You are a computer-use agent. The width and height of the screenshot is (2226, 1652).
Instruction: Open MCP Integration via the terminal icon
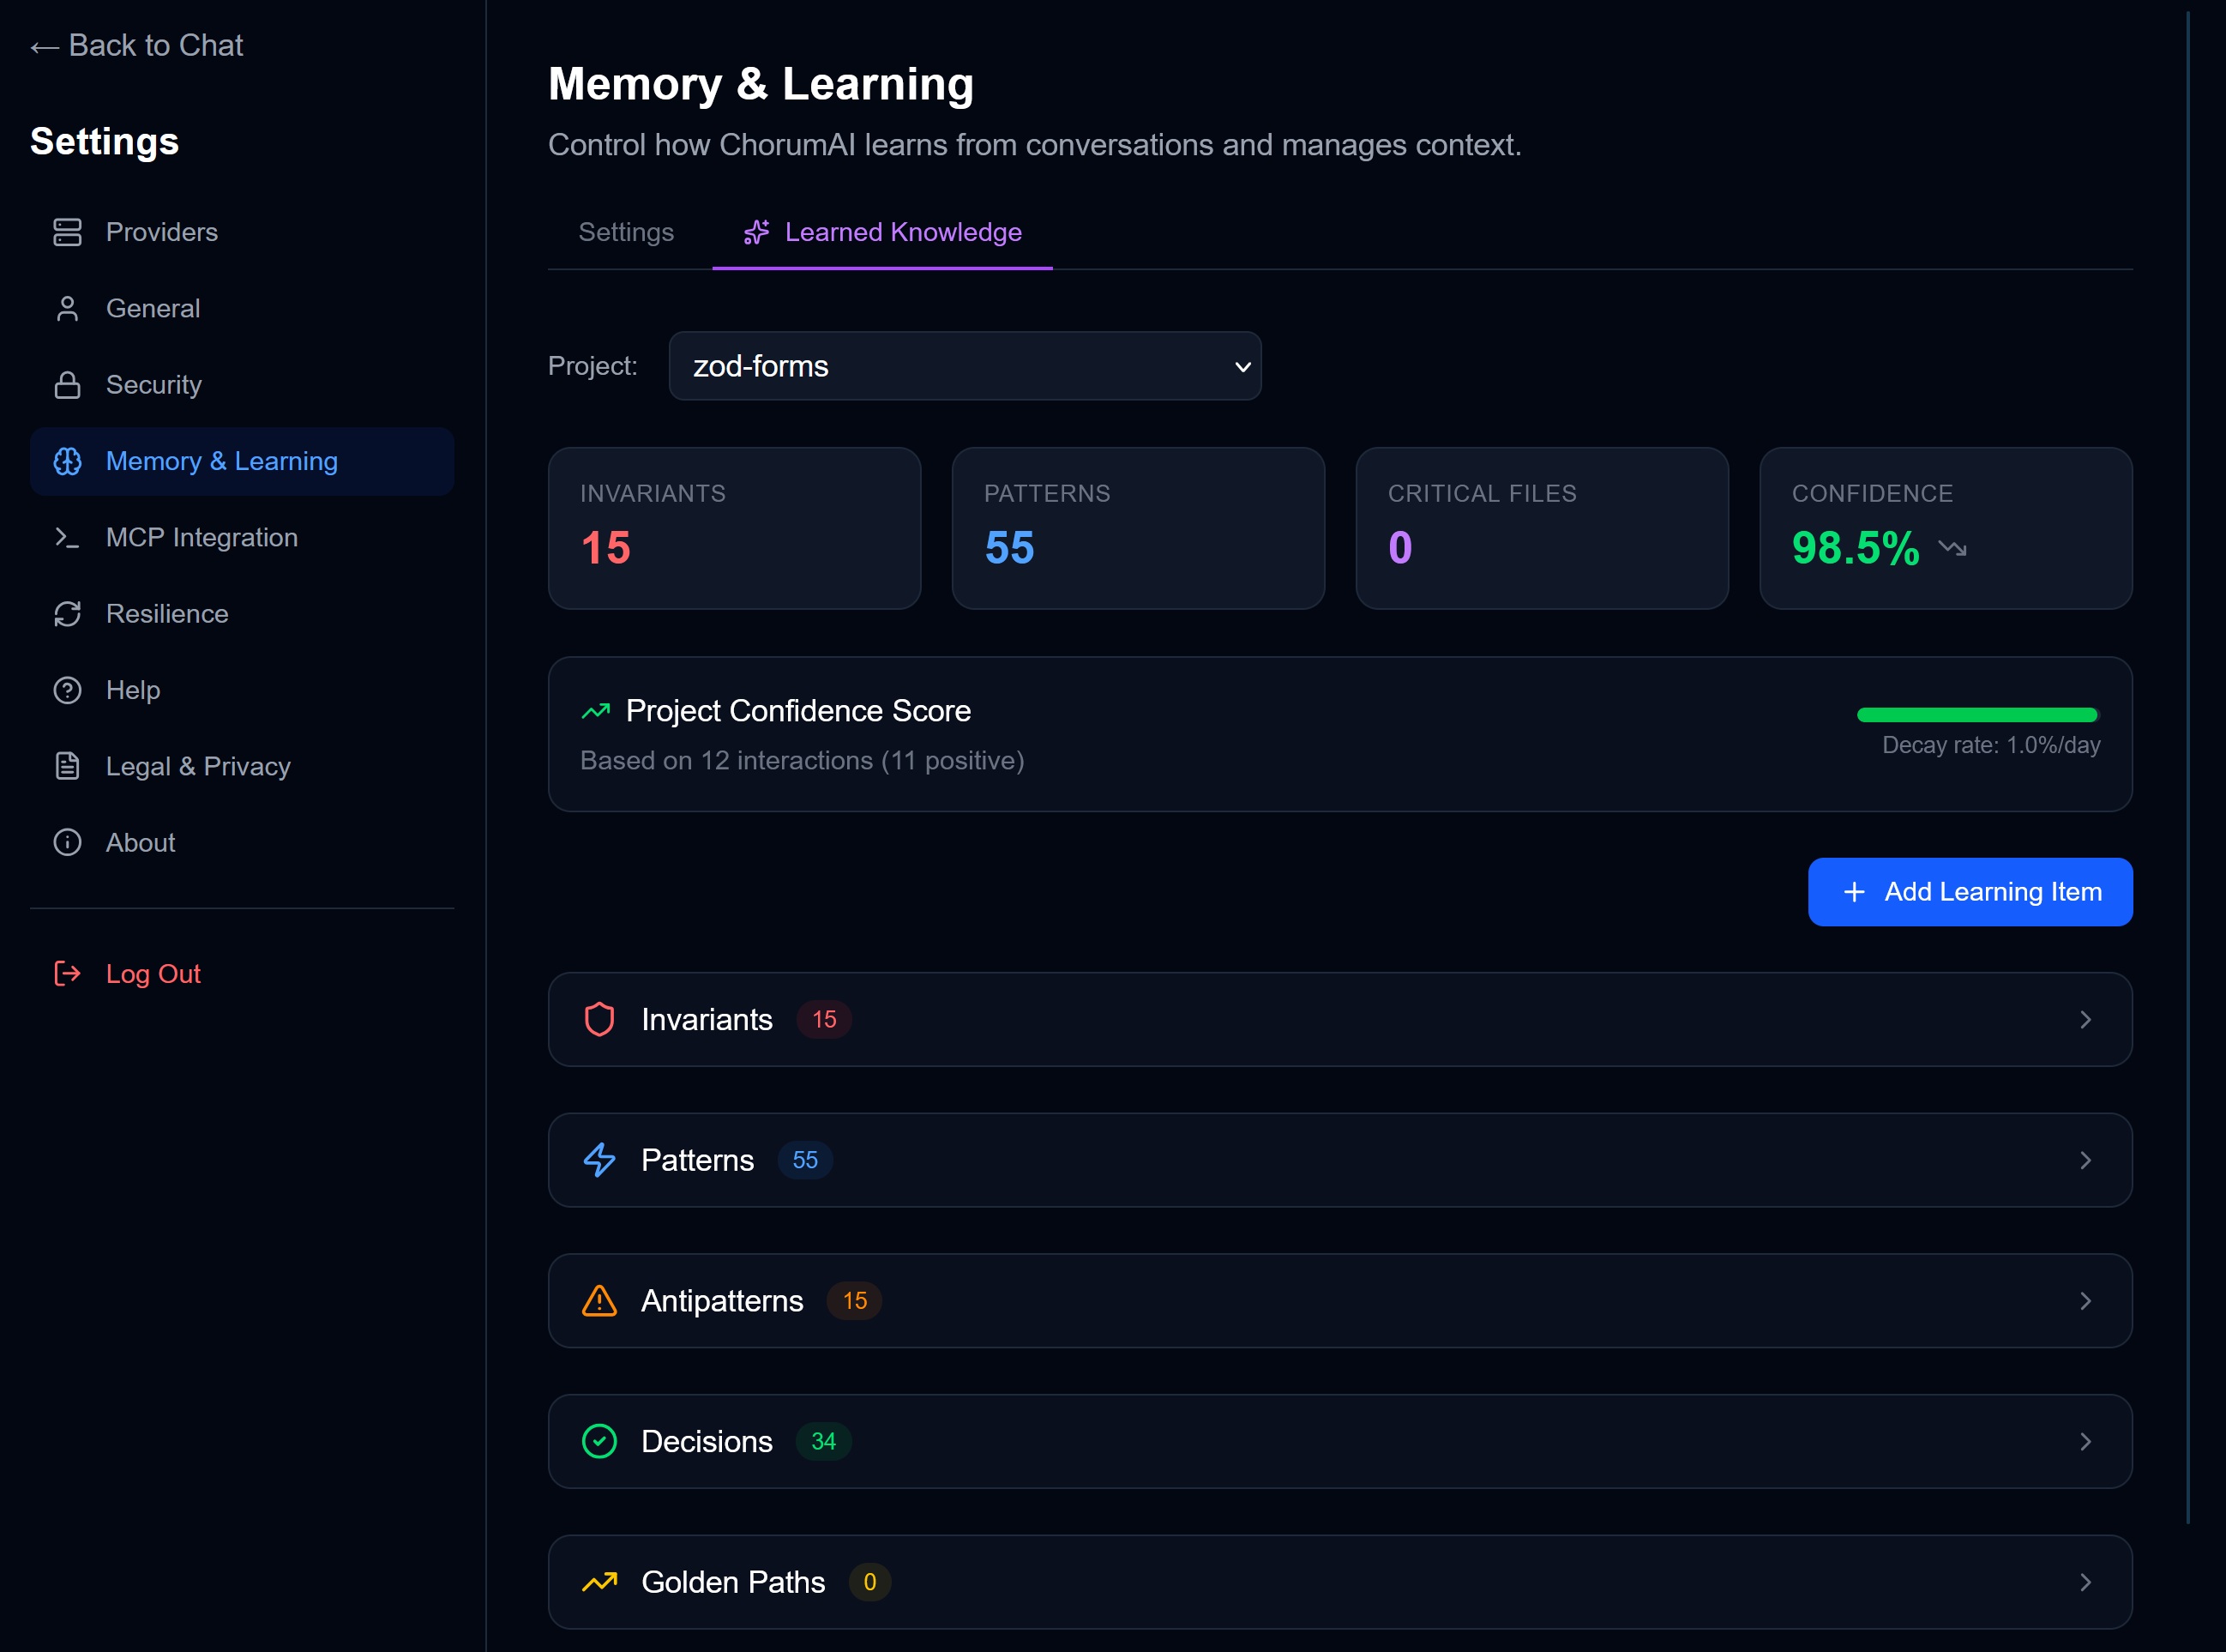click(x=67, y=537)
